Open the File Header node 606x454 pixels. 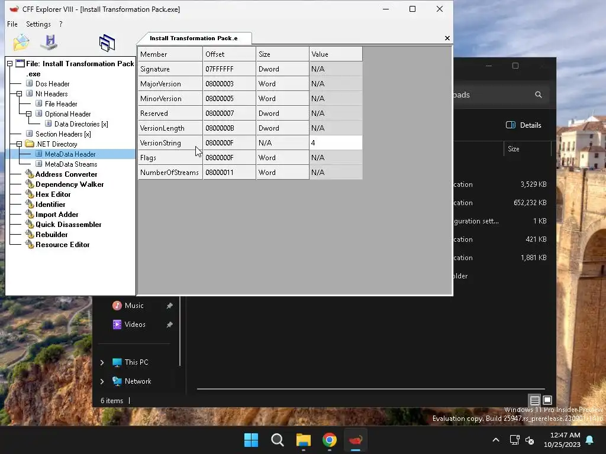pyautogui.click(x=61, y=104)
